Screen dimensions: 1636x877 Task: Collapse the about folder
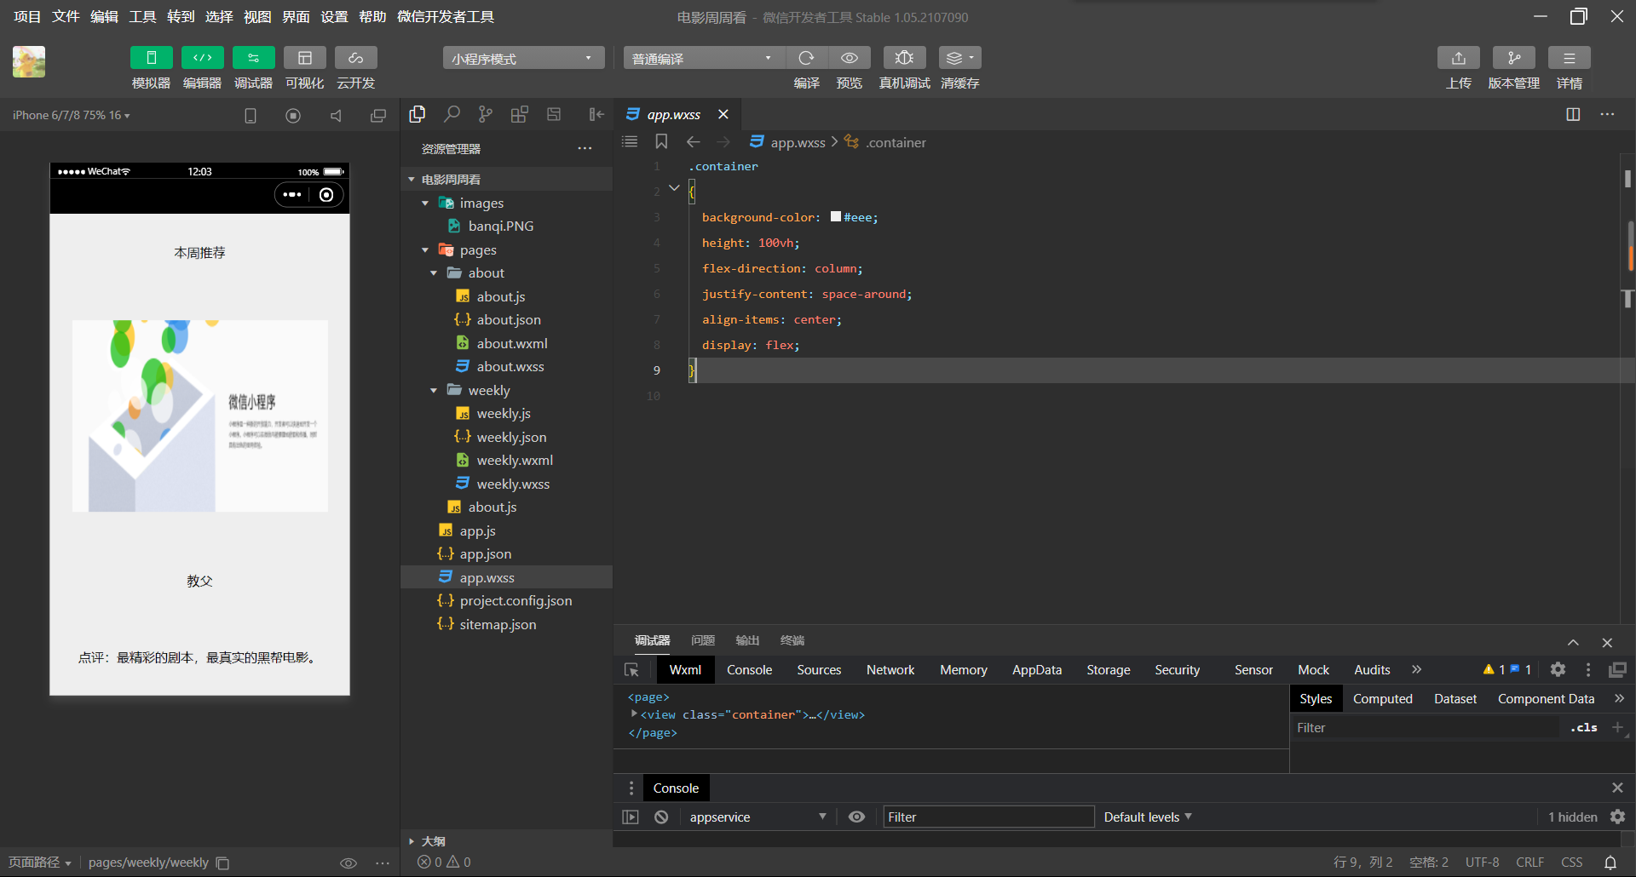(434, 272)
